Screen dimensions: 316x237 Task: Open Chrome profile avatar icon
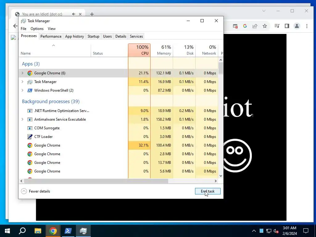click(297, 26)
